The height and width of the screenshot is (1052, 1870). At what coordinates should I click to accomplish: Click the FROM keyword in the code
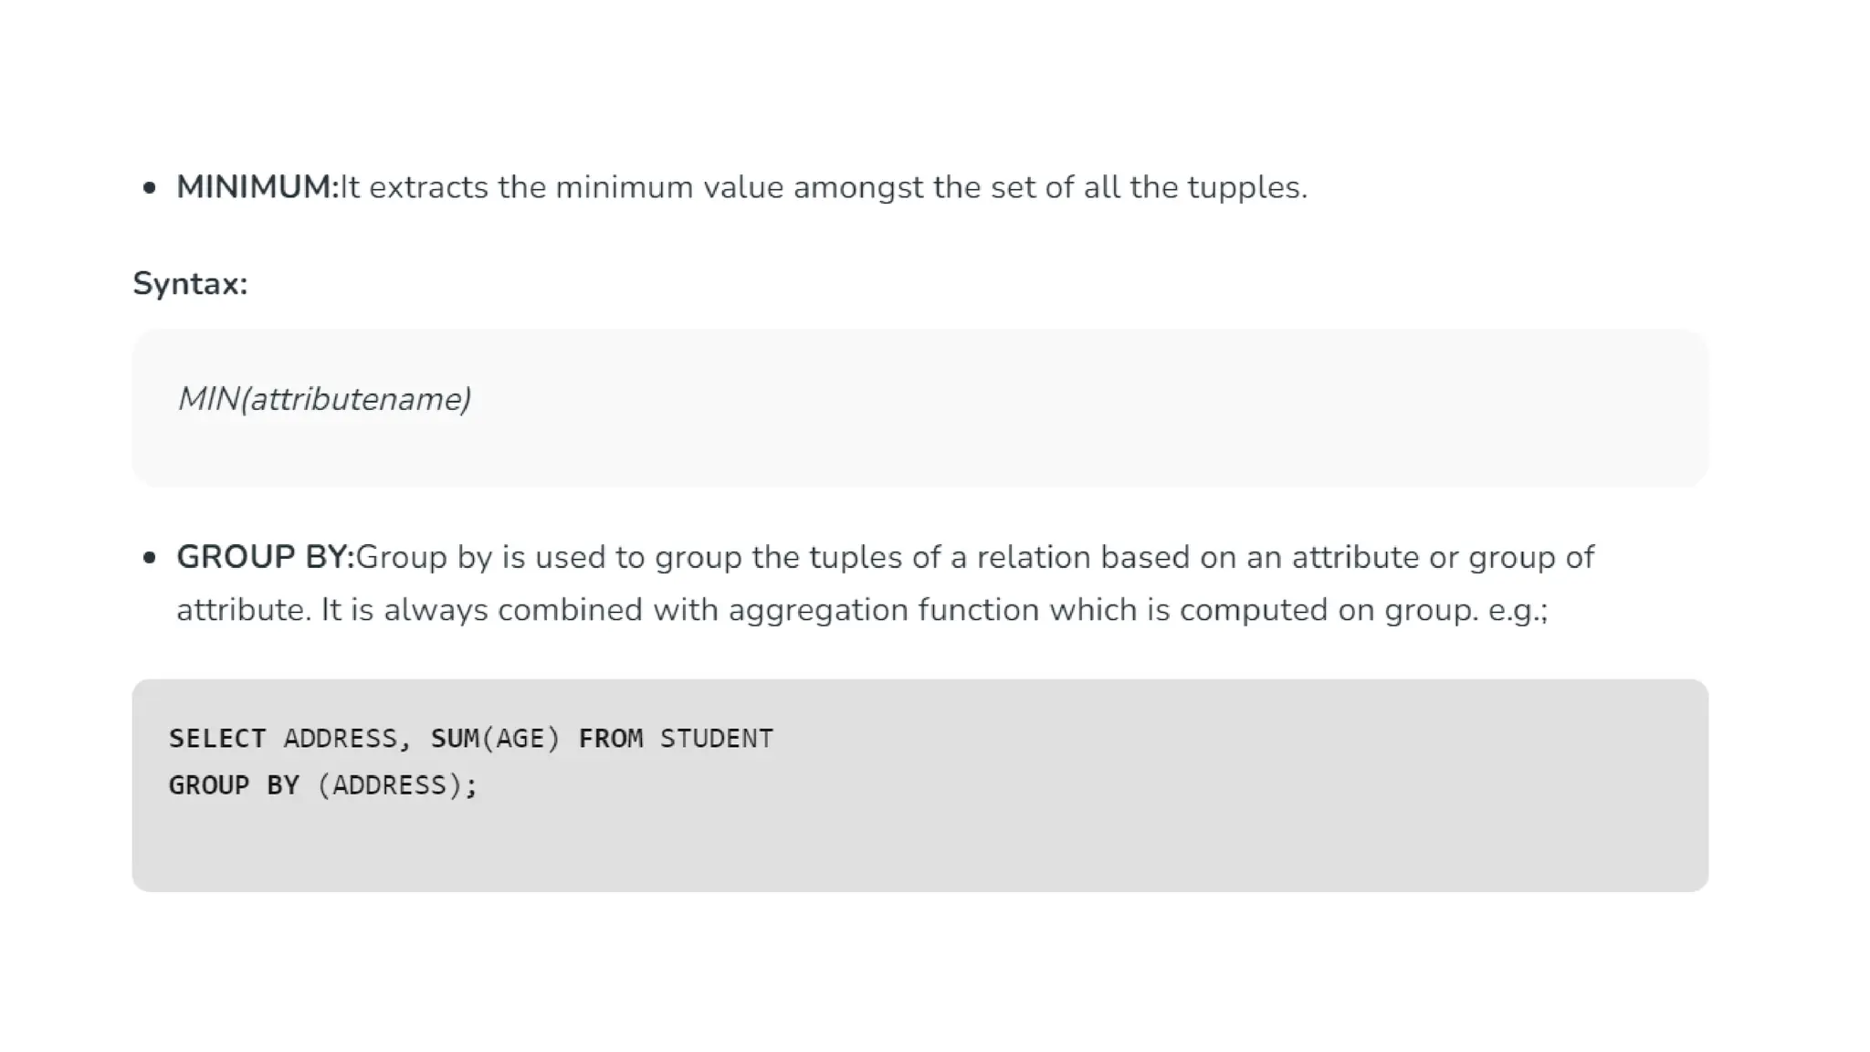point(610,738)
